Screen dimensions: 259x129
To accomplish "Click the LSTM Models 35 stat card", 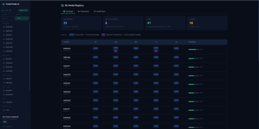I will [x=81, y=23].
